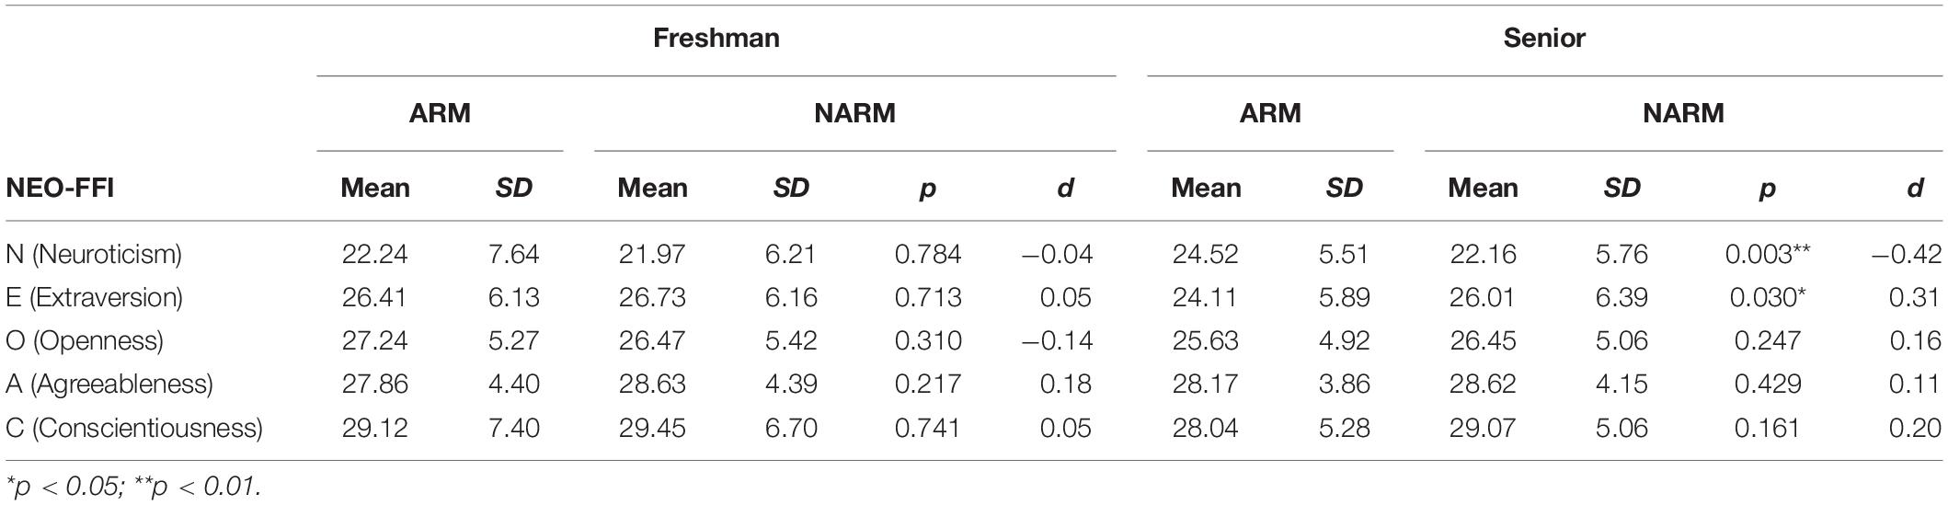Select the Freshman ARM Neuroticism mean 22.24

tap(374, 254)
